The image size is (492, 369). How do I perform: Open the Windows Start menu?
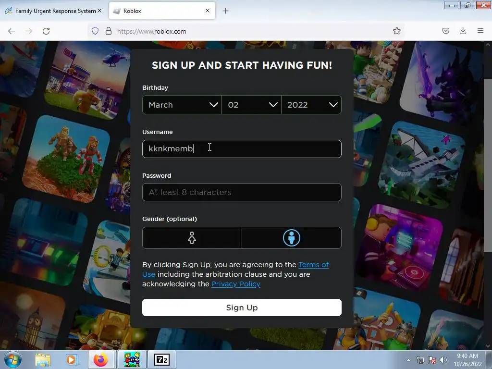pyautogui.click(x=13, y=359)
